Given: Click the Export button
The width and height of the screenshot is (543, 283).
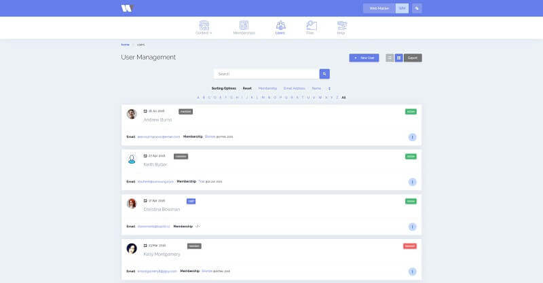Looking at the screenshot, I should (x=413, y=58).
